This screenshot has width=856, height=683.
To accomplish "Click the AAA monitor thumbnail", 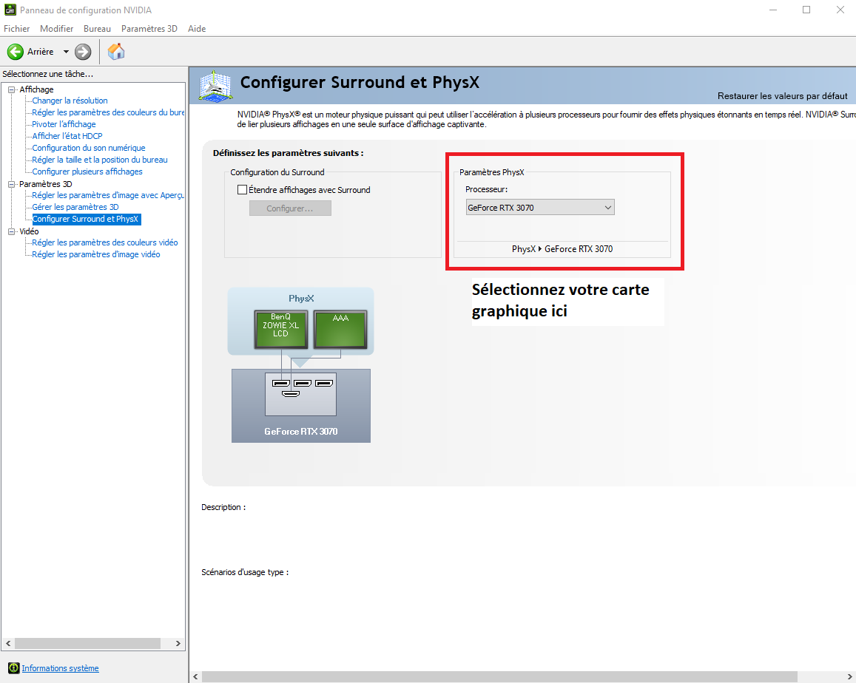I will pyautogui.click(x=340, y=329).
